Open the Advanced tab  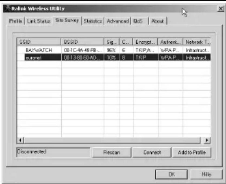pyautogui.click(x=118, y=21)
